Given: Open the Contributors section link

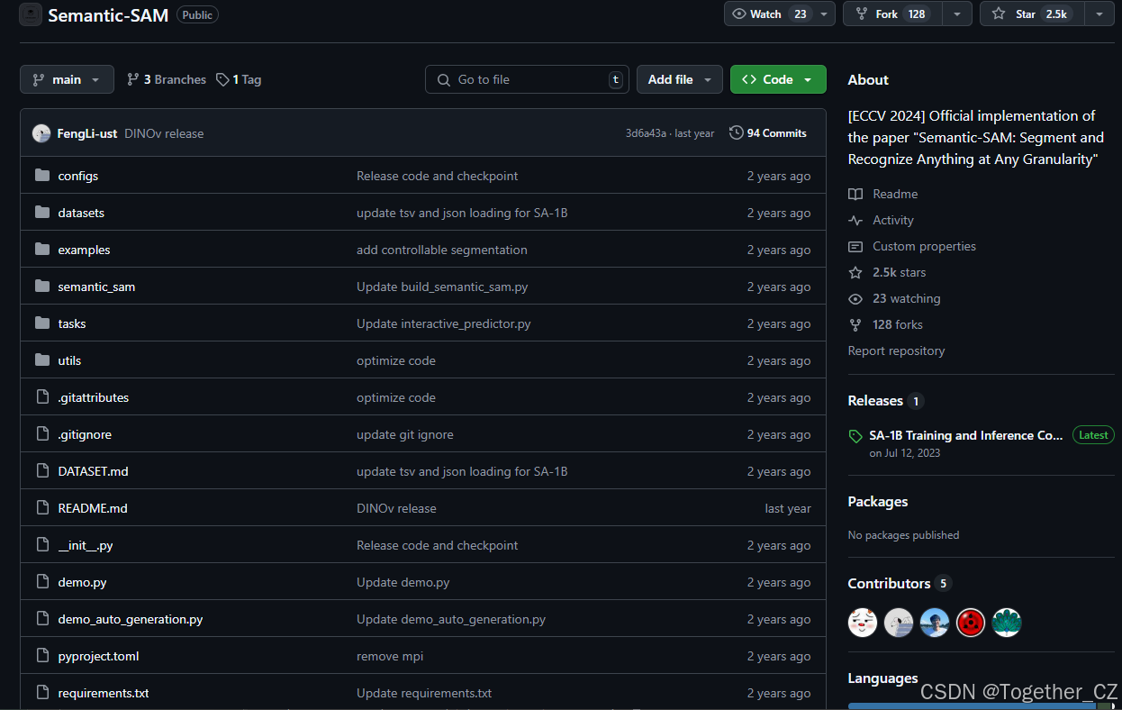Looking at the screenshot, I should pyautogui.click(x=889, y=583).
